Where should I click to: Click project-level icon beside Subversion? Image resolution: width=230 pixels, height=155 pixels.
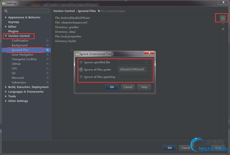tap(48, 82)
